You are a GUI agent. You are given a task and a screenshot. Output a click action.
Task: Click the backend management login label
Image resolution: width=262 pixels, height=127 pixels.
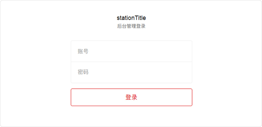tap(131, 26)
